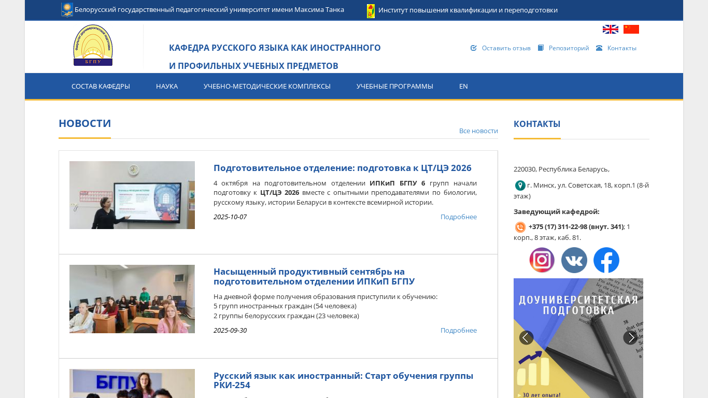Click the Chinese flag language icon
708x398 pixels.
point(631,30)
